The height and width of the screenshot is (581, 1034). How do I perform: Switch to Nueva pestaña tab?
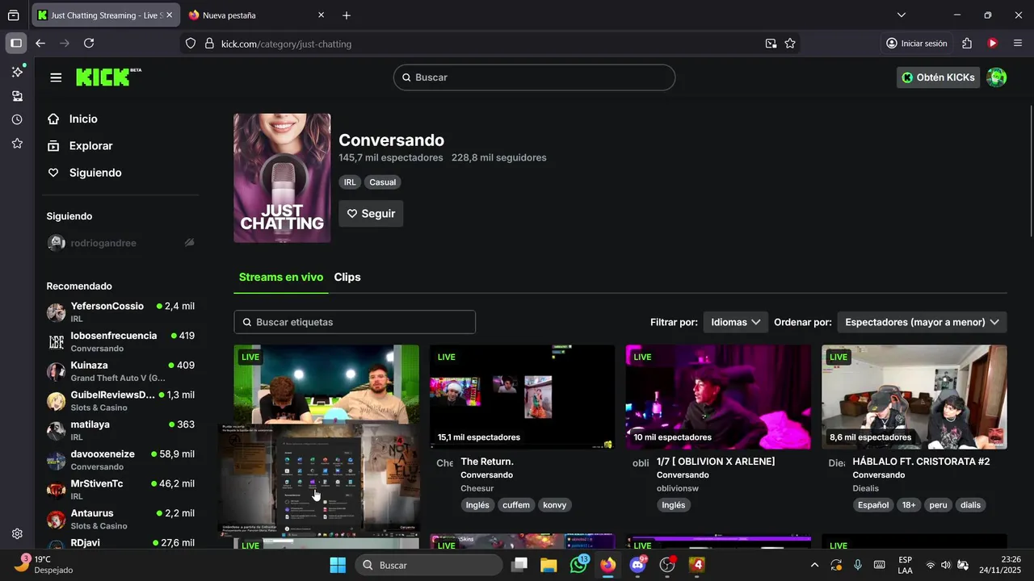(257, 15)
